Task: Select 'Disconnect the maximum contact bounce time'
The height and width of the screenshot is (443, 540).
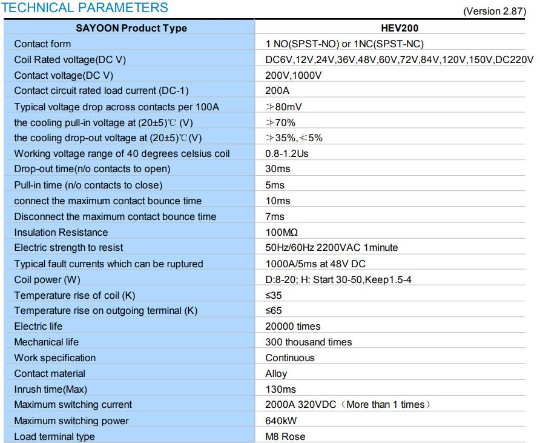Action: tap(116, 216)
